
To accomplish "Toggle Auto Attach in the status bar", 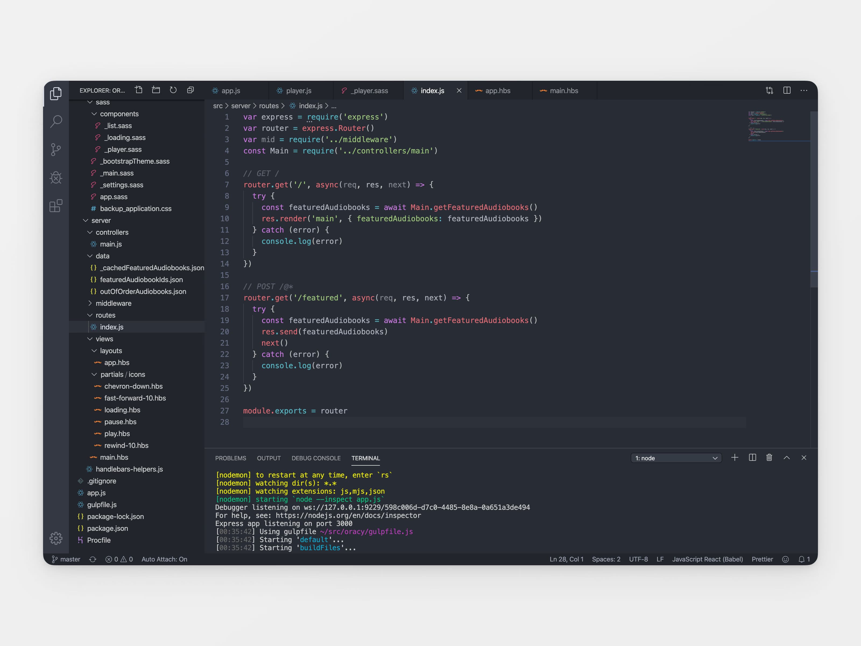I will click(x=164, y=559).
